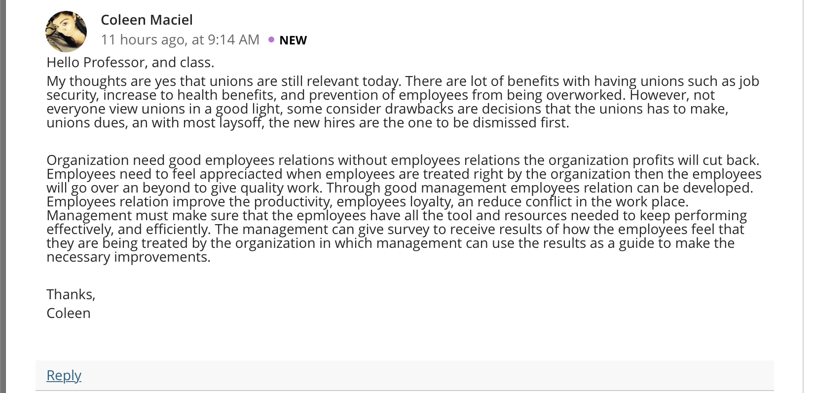Click Coleen Maciel's profile avatar
The width and height of the screenshot is (814, 393).
click(x=66, y=31)
